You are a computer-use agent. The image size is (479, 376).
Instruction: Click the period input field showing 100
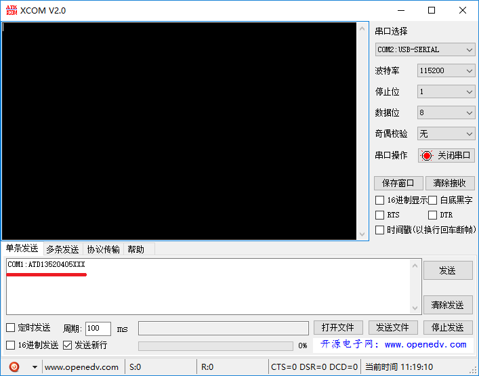[x=98, y=329]
